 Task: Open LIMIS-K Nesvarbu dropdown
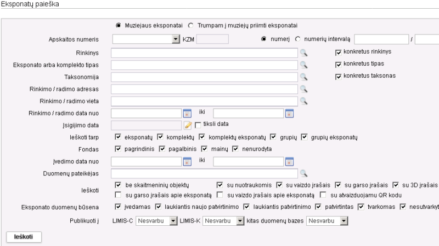[223, 221]
